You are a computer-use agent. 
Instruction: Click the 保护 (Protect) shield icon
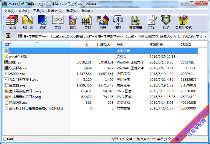coord(166,20)
